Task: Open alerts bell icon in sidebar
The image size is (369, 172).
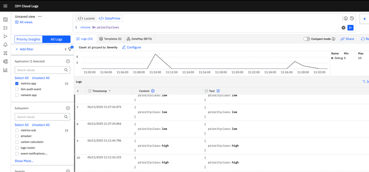Action: coord(5,45)
